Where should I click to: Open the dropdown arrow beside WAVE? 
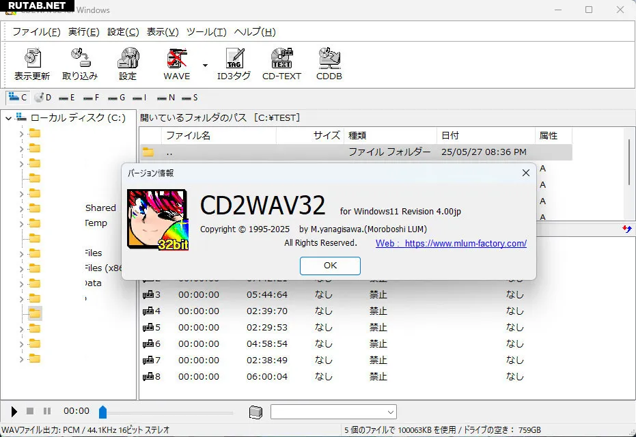tap(205, 66)
